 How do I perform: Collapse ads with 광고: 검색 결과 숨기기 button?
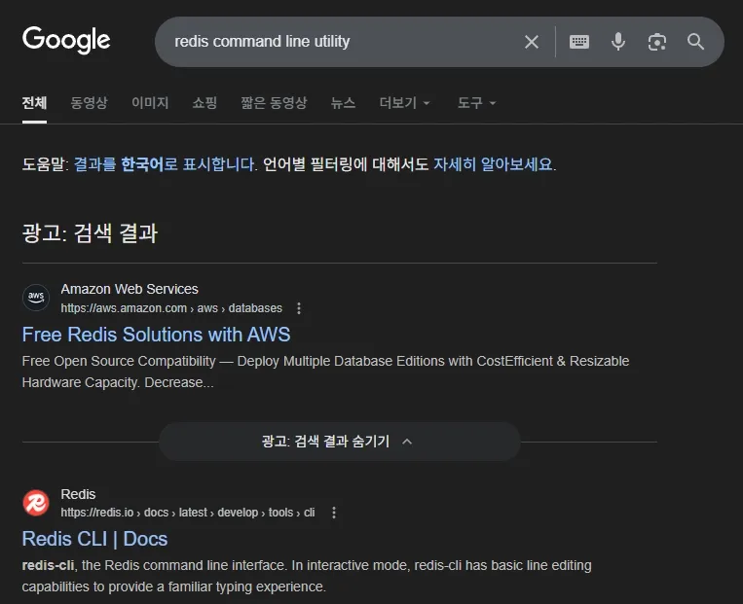tap(340, 442)
